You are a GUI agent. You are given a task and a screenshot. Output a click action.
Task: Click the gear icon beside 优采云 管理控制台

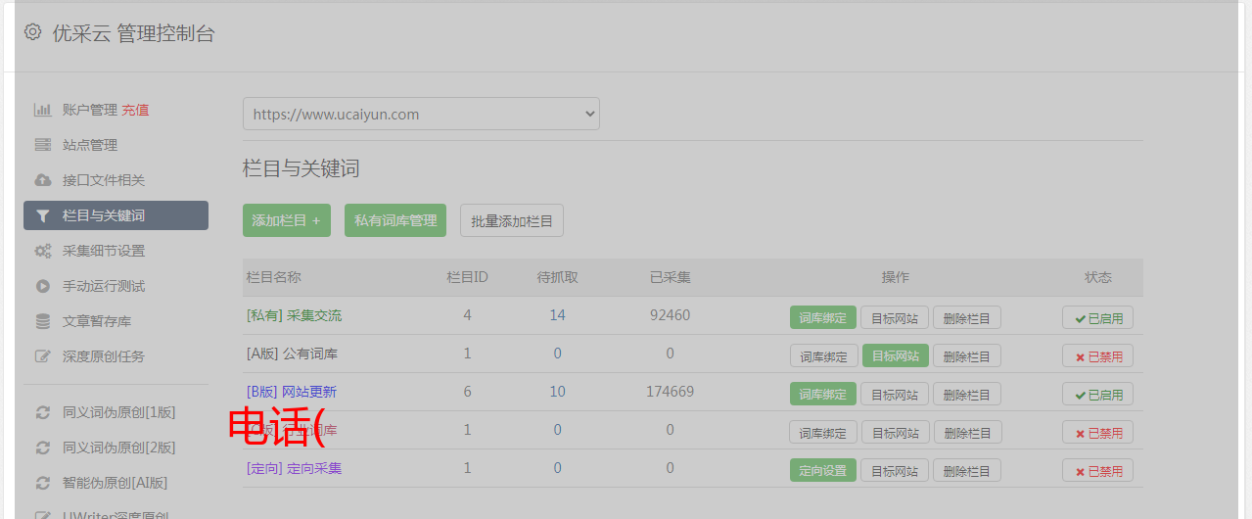point(33,32)
